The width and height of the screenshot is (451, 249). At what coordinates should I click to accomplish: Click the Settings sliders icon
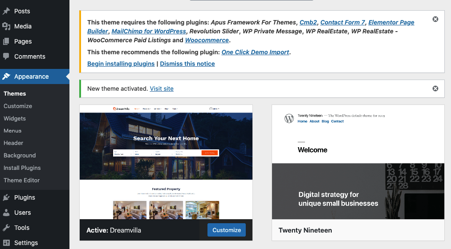(x=6, y=243)
